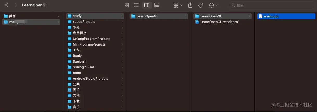The image size is (317, 112).
Task: Select the LearnOpenGL.xcodeproj file name
Action: pyautogui.click(x=219, y=22)
